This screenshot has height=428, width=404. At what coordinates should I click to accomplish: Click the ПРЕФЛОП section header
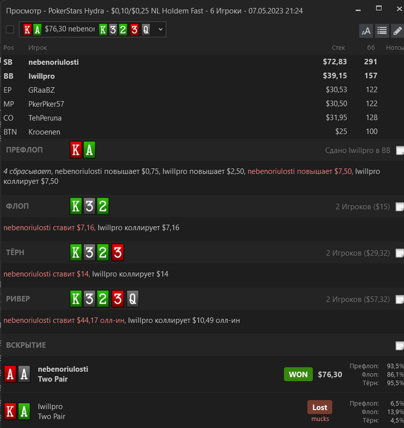point(24,150)
